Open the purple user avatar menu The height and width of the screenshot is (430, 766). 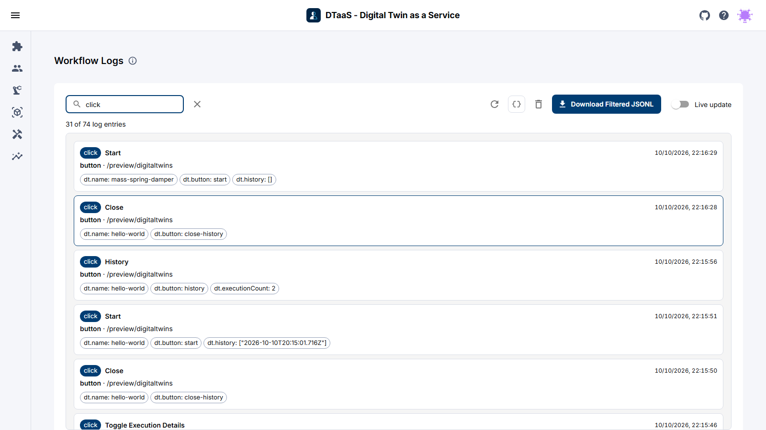click(745, 15)
